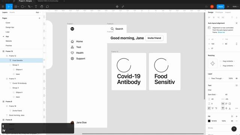Click the Invite friend button on the canvas
Screen dimensions: 240x135
(154, 38)
